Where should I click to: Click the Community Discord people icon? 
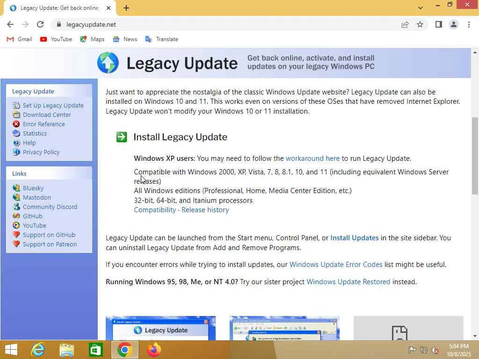(x=16, y=207)
